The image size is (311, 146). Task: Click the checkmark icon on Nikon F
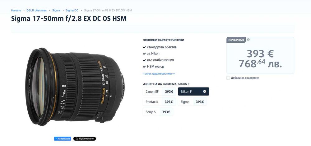pyautogui.click(x=205, y=92)
